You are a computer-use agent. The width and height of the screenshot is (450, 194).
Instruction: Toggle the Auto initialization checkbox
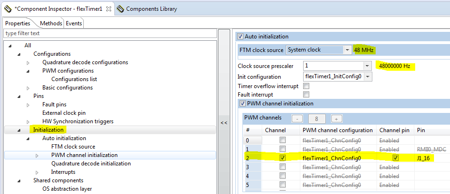[241, 37]
